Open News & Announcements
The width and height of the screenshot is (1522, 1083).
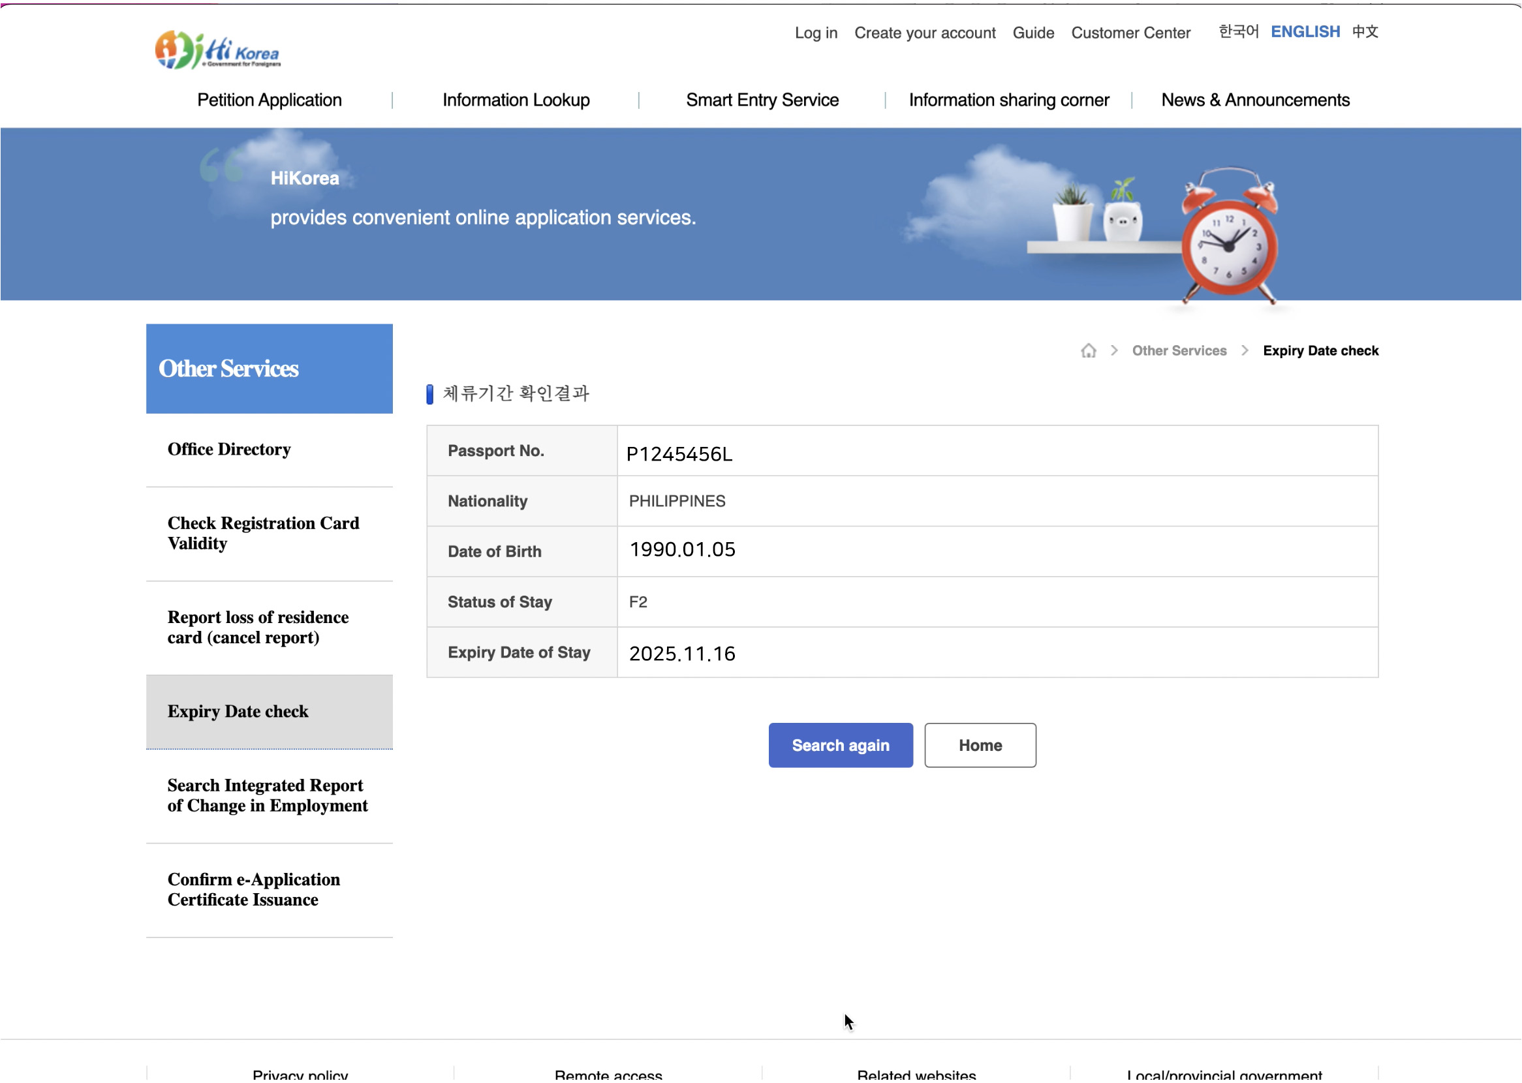click(x=1254, y=100)
